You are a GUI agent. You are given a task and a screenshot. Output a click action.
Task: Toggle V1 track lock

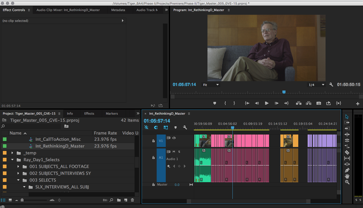154,141
